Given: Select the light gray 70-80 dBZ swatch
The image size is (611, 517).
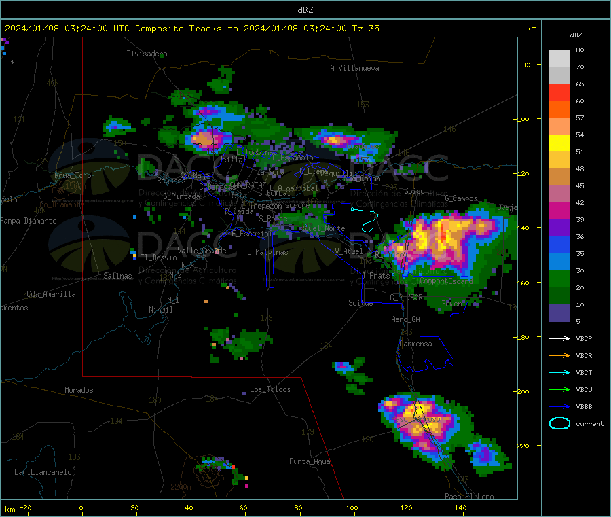Looking at the screenshot, I should [x=559, y=58].
